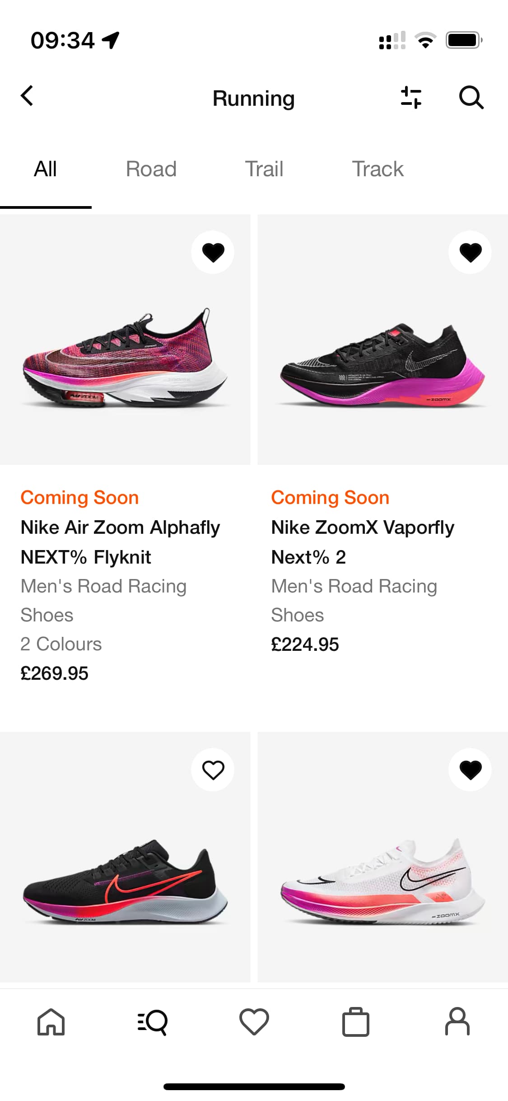Image resolution: width=508 pixels, height=1101 pixels.
Task: Open the filter sliders icon
Action: pyautogui.click(x=411, y=97)
